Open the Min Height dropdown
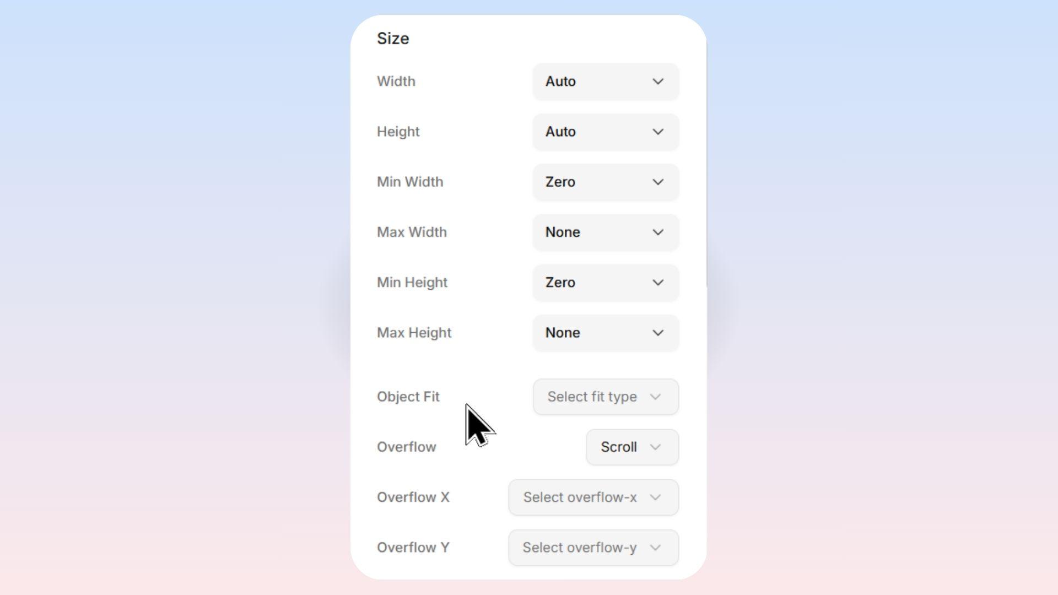Viewport: 1058px width, 595px height. 605,283
